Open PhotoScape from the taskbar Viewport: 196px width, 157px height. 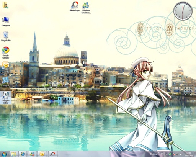(52, 154)
